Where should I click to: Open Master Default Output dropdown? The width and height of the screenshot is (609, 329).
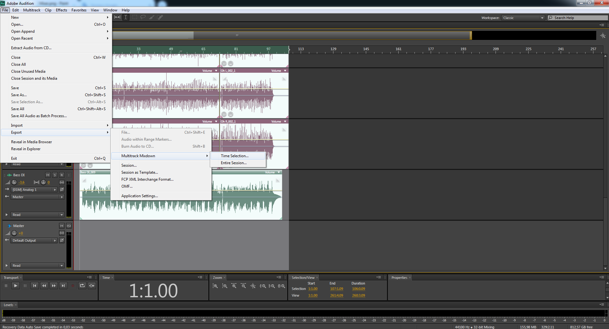coord(34,240)
